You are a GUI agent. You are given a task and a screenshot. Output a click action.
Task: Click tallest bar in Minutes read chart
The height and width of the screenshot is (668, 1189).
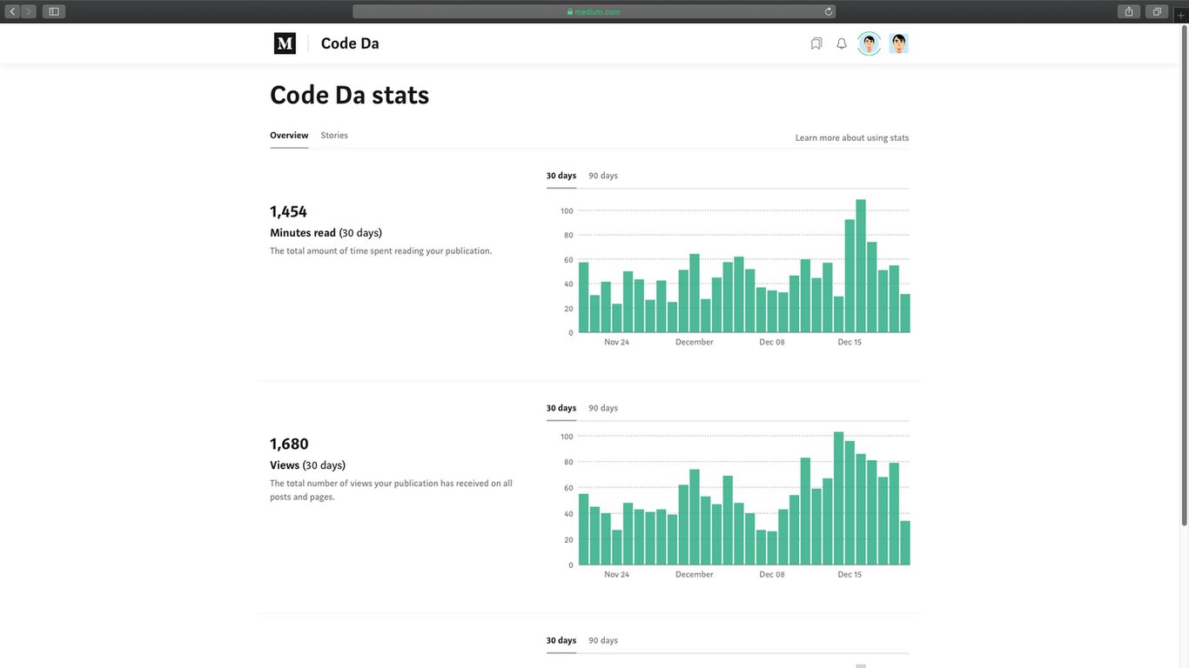pyautogui.click(x=861, y=266)
